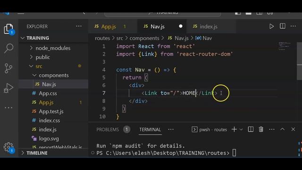Open App.js in the explorer tree
The height and width of the screenshot is (170, 302).
point(46,102)
